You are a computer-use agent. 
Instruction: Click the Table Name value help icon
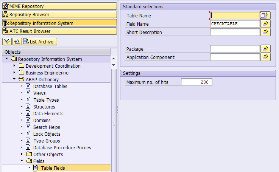tap(263, 15)
